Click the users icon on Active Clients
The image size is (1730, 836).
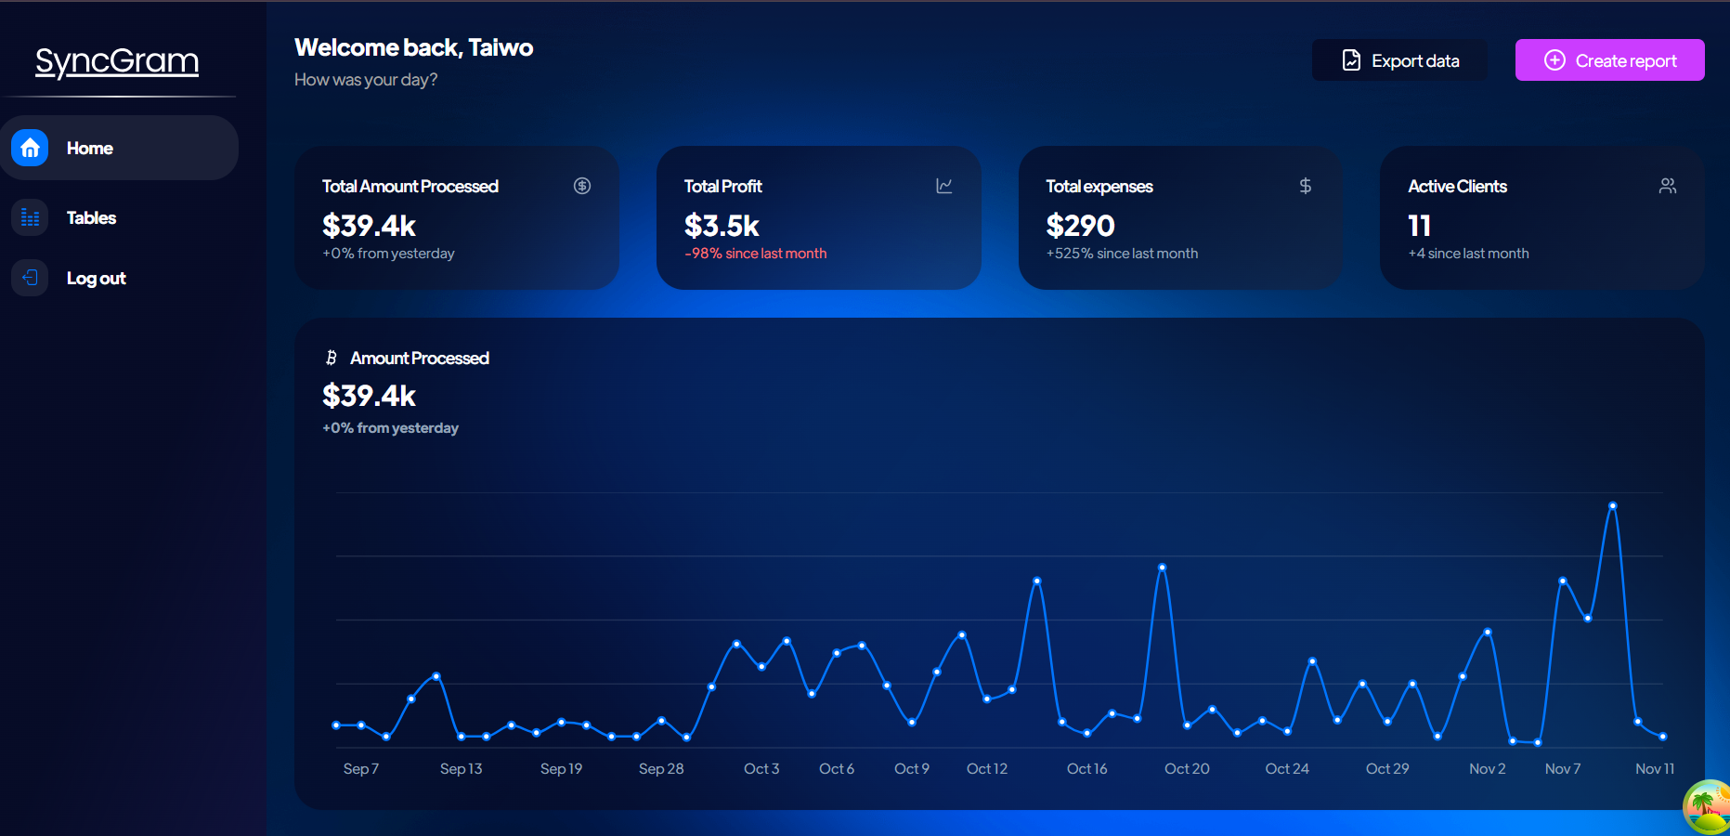[1667, 186]
